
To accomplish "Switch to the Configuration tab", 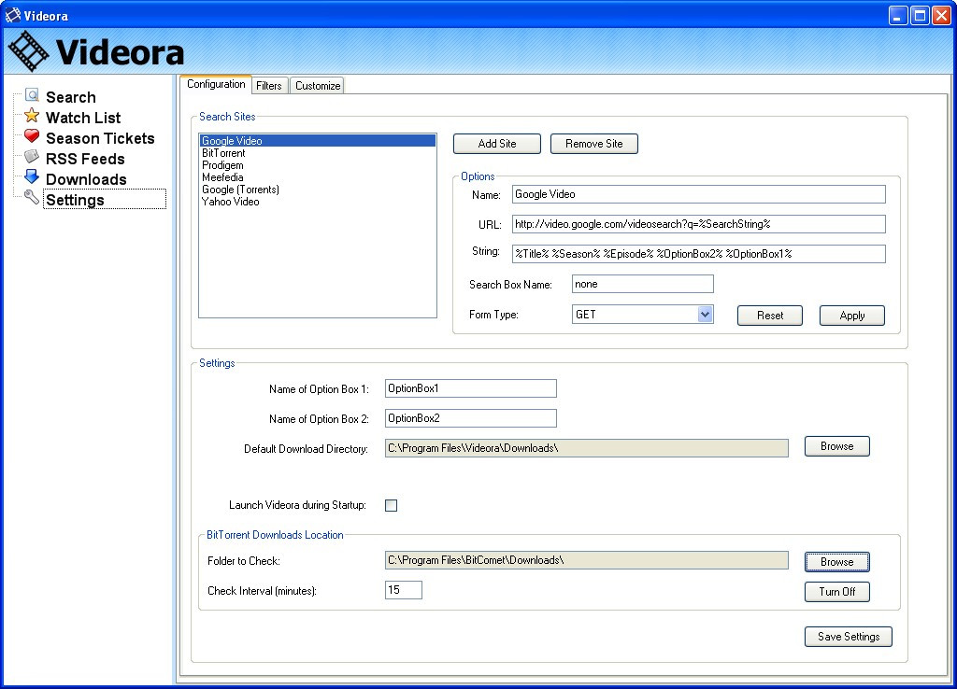I will click(x=216, y=84).
